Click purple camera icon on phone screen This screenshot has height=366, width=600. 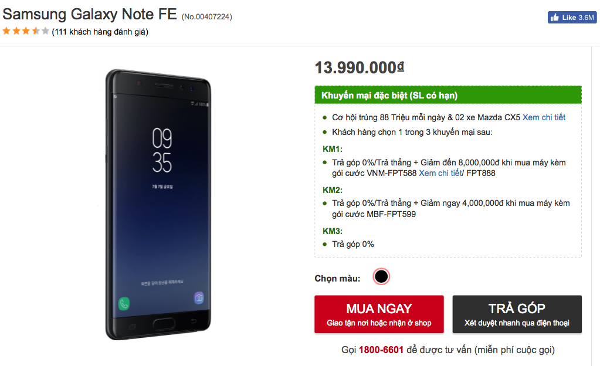199,298
